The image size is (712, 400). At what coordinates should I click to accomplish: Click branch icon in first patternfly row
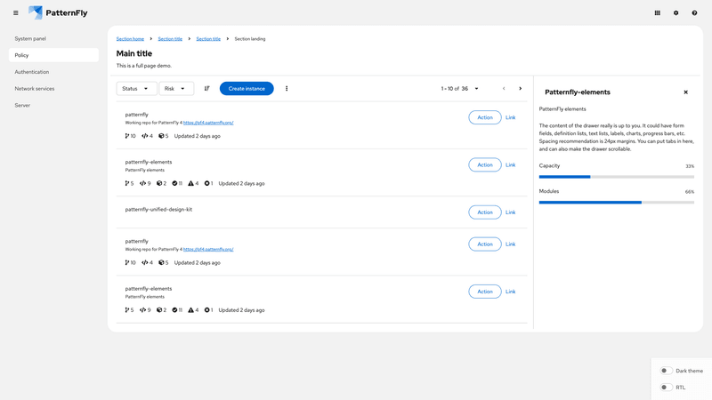(x=126, y=136)
